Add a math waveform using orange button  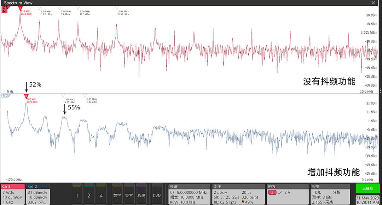click(x=117, y=194)
